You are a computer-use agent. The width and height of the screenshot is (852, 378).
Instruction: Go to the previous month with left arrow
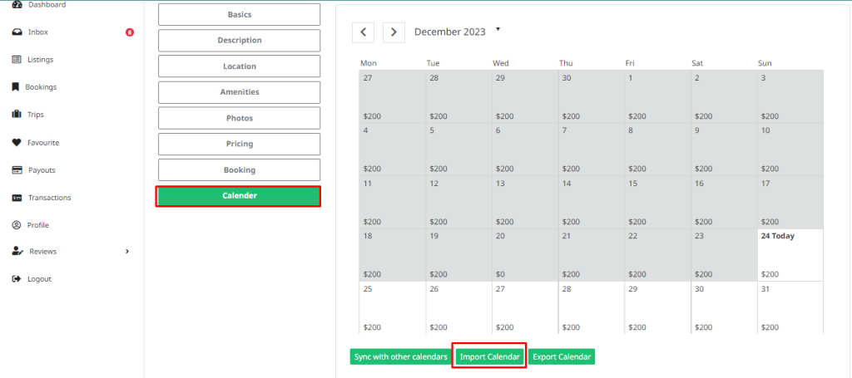(363, 32)
